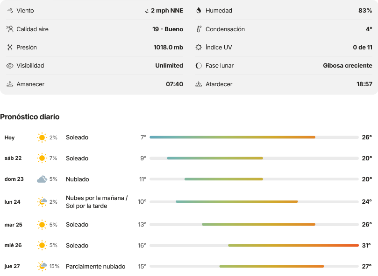Select the lun 24 forecast description

coord(97,202)
